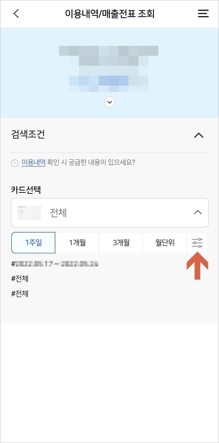The image size is (219, 443).
Task: Choose the 3개월 period option
Action: (121, 243)
